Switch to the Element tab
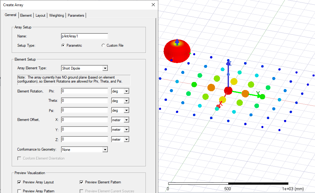This screenshot has height=193, width=315. [x=26, y=15]
